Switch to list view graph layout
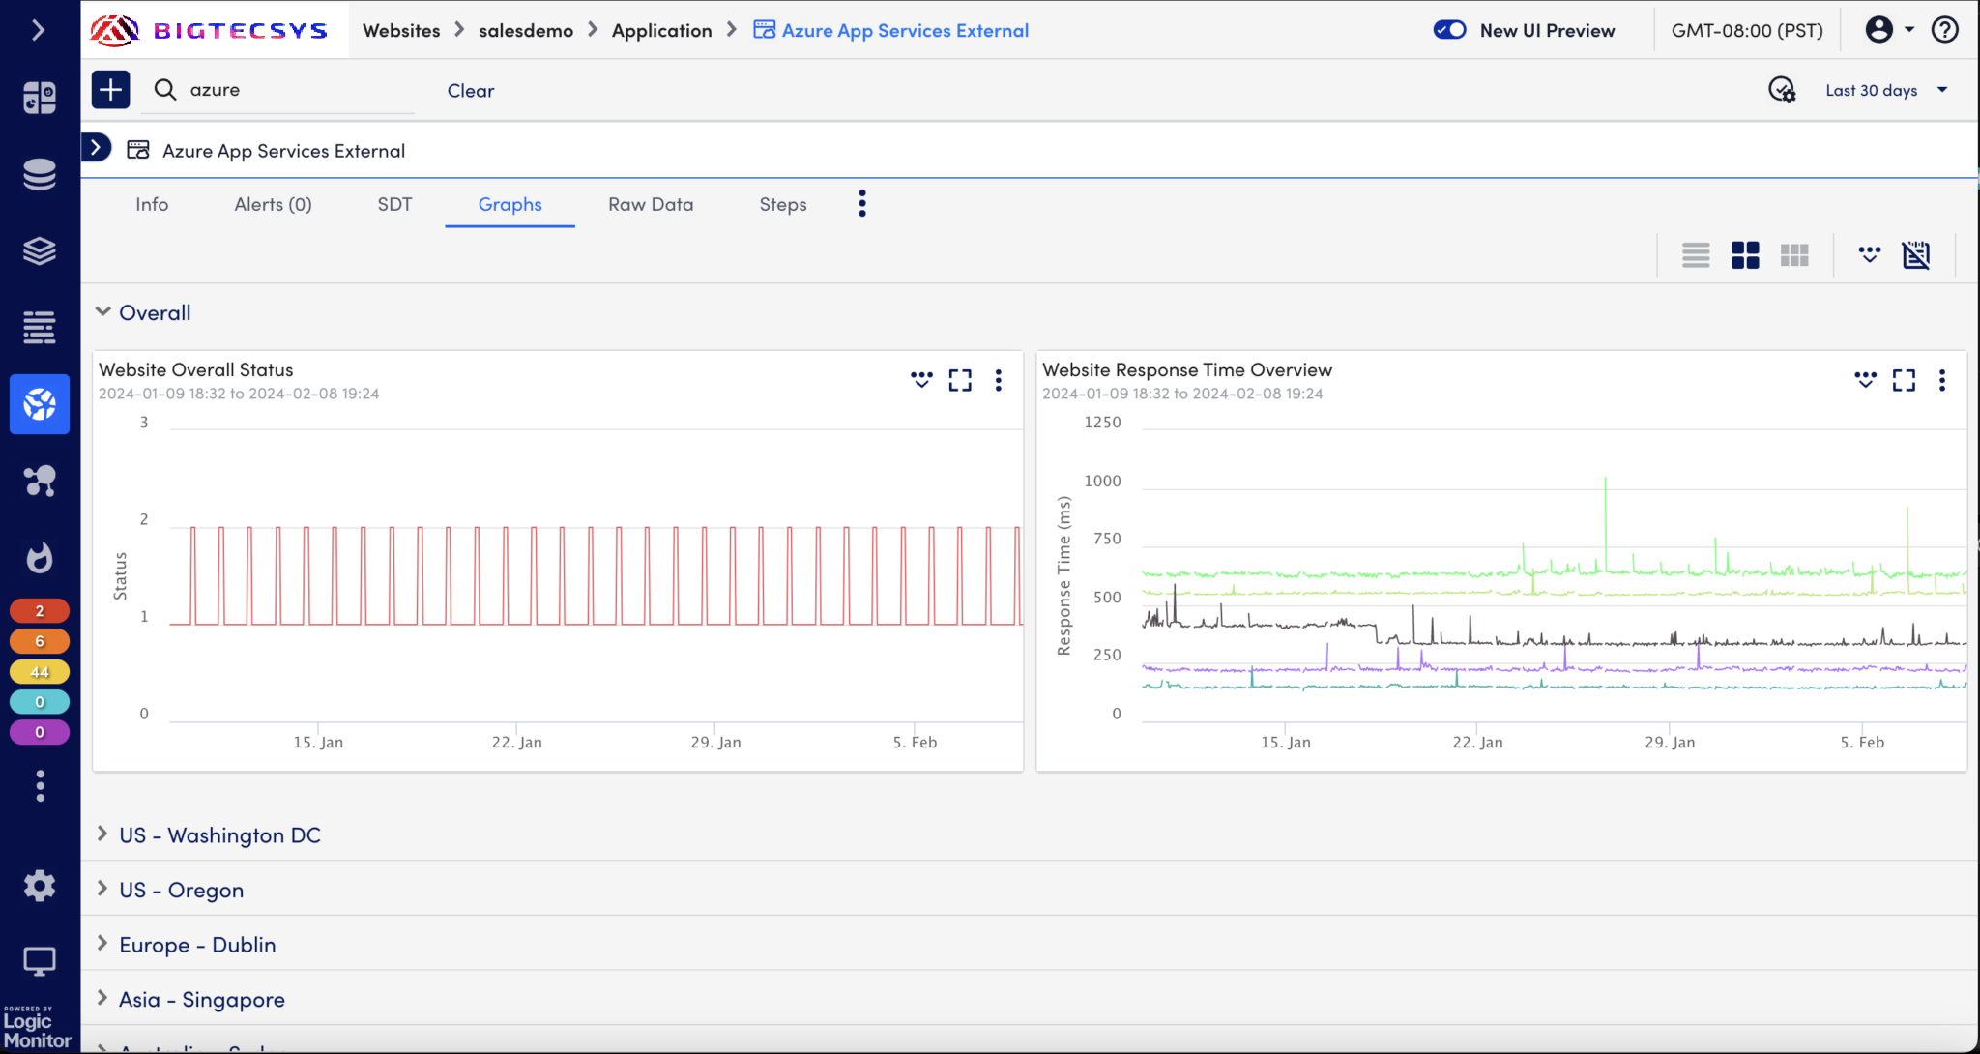The image size is (1980, 1054). (1696, 255)
